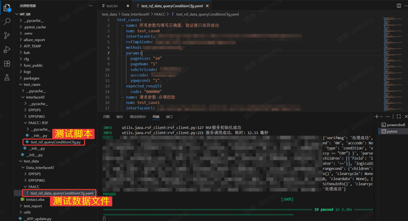Viewport: 408px width, 221px height.
Task: Place cursor on line 7 params
Action: point(134,53)
